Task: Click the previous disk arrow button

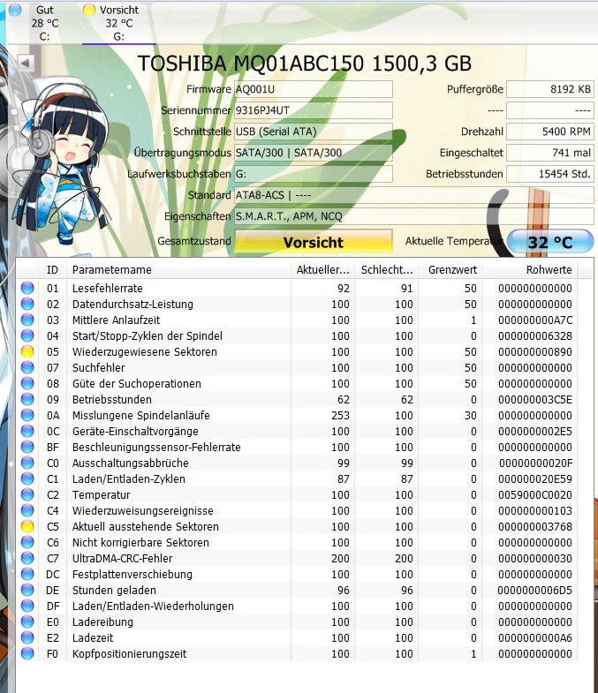Action: (x=26, y=63)
